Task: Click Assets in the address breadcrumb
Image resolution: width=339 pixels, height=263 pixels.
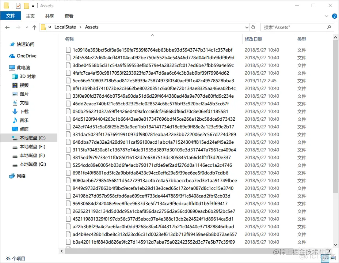Action: pyautogui.click(x=92, y=27)
